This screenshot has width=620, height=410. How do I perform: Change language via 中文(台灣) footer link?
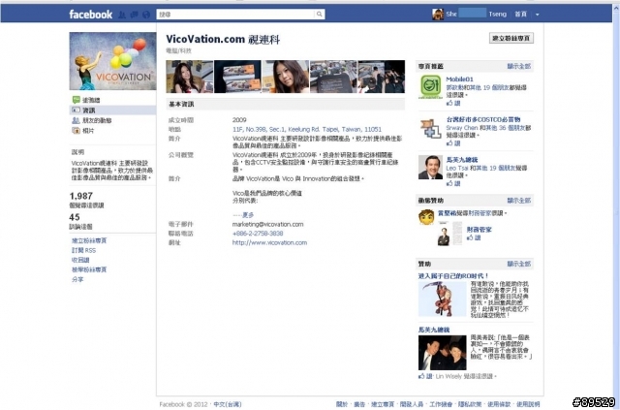pyautogui.click(x=228, y=404)
